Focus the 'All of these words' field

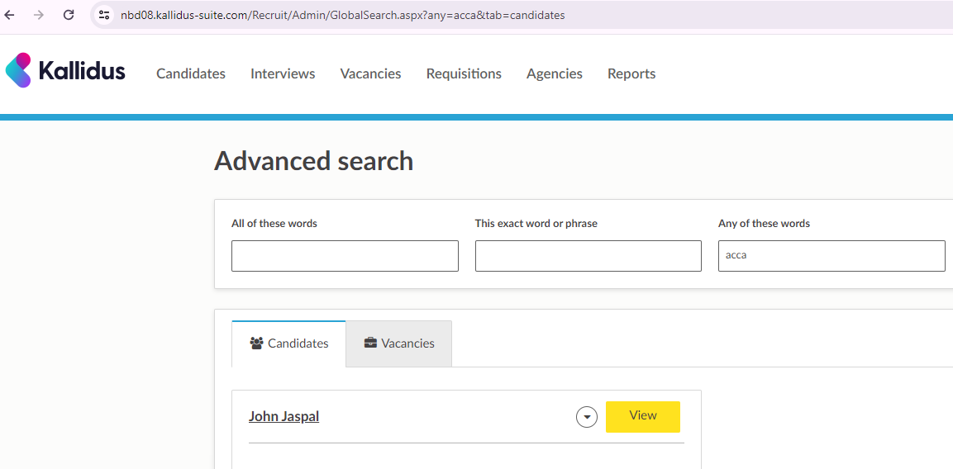(345, 256)
